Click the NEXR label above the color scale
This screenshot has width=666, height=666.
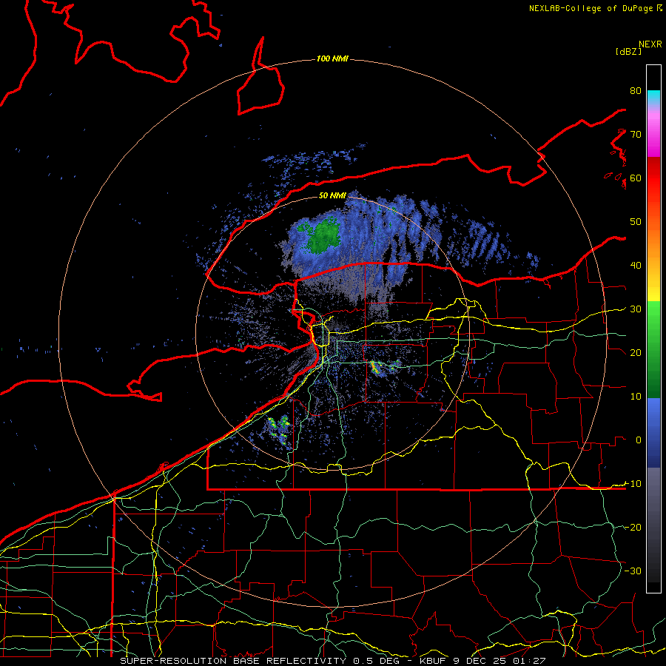coord(650,44)
